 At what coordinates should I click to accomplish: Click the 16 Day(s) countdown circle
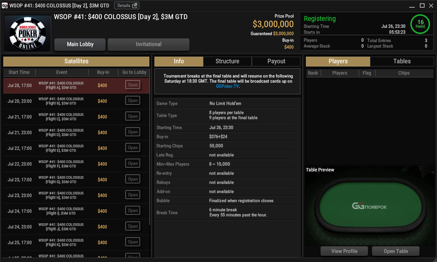pos(420,24)
